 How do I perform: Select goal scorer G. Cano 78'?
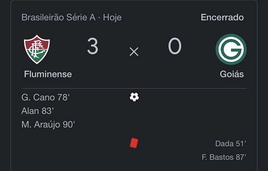click(x=45, y=97)
